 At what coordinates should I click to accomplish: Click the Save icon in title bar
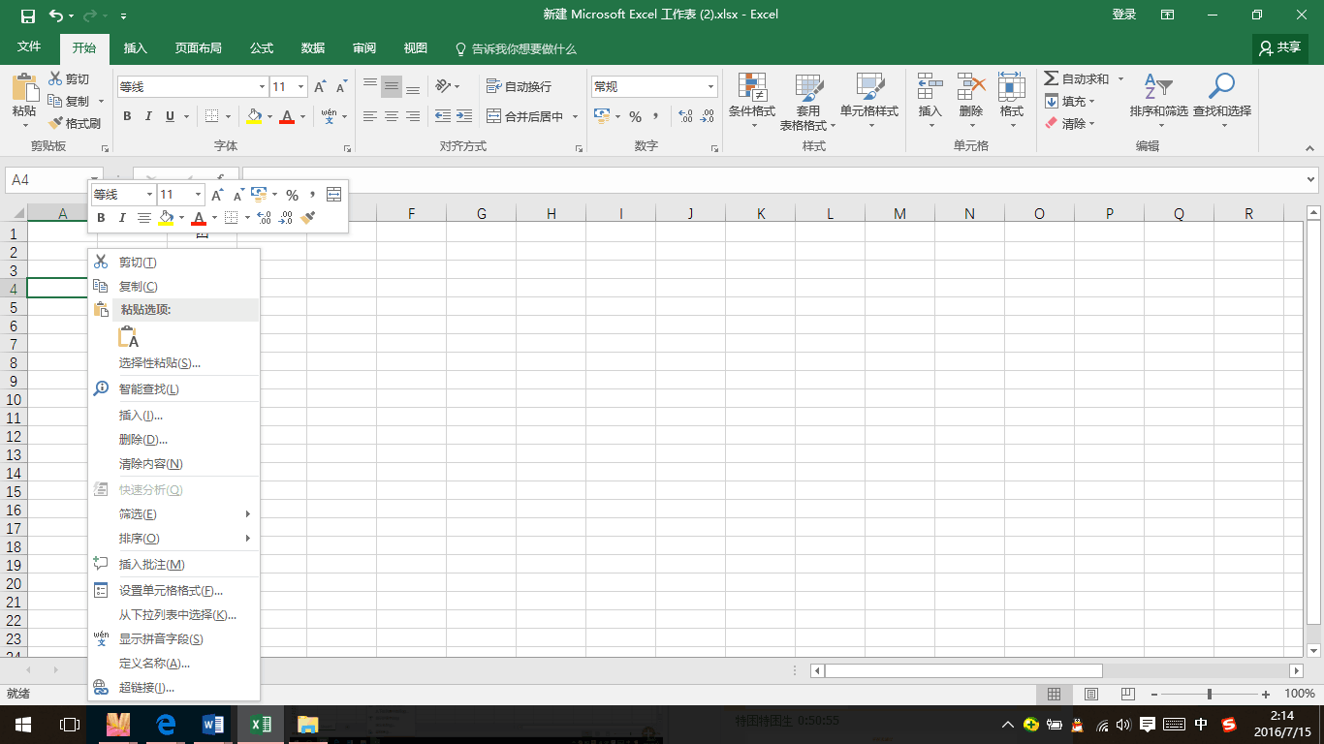(x=27, y=15)
